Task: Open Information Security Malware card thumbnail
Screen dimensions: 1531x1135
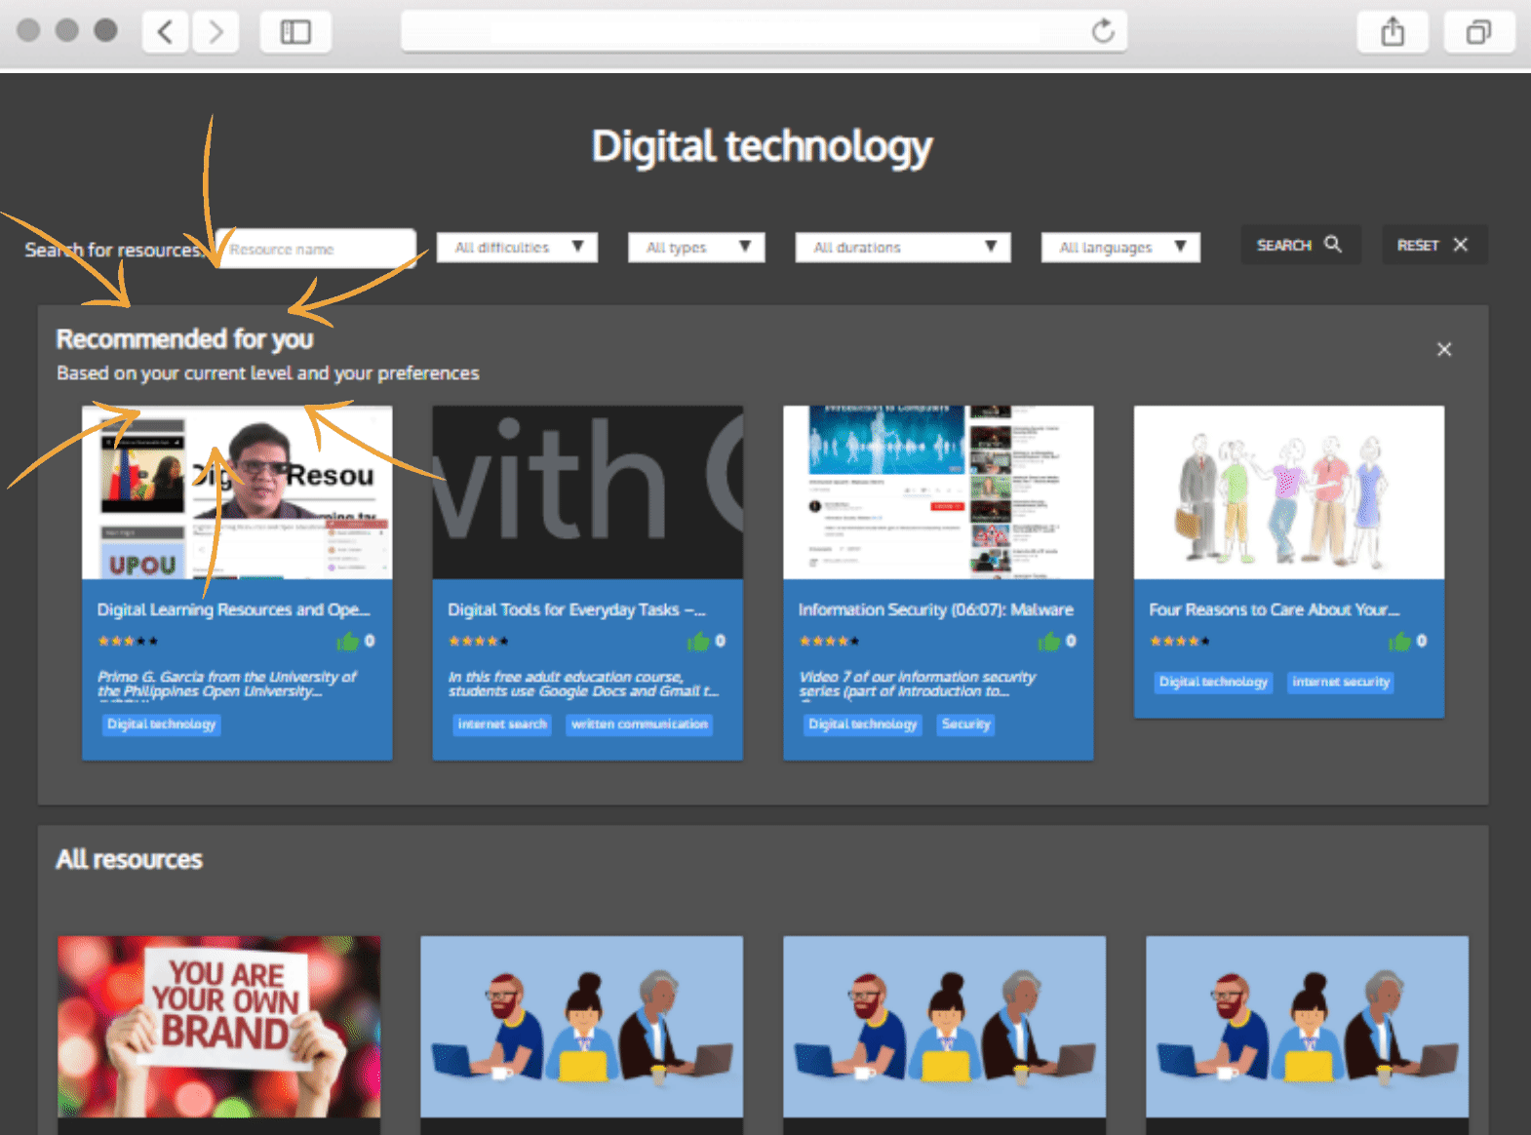Action: (x=938, y=492)
